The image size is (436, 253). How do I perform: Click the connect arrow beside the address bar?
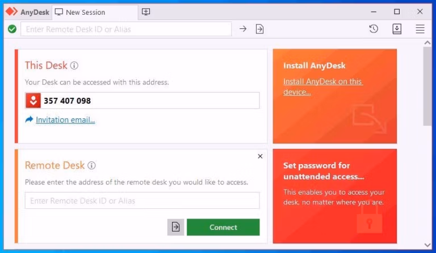[243, 28]
